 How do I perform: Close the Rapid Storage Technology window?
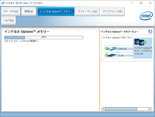150,3
